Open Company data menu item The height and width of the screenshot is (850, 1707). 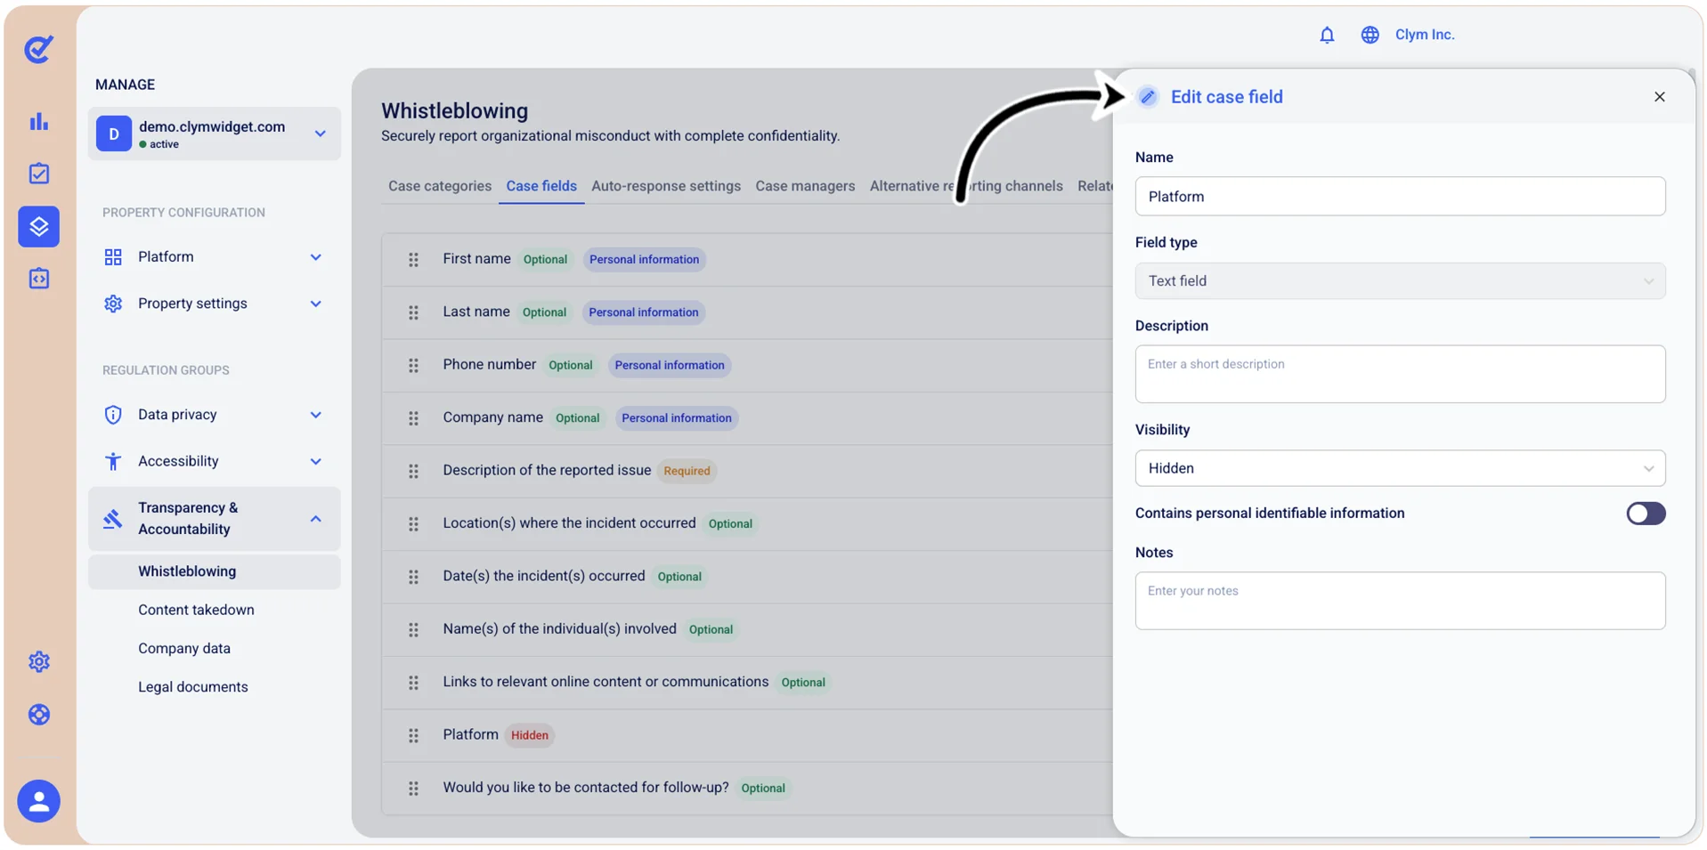point(184,648)
